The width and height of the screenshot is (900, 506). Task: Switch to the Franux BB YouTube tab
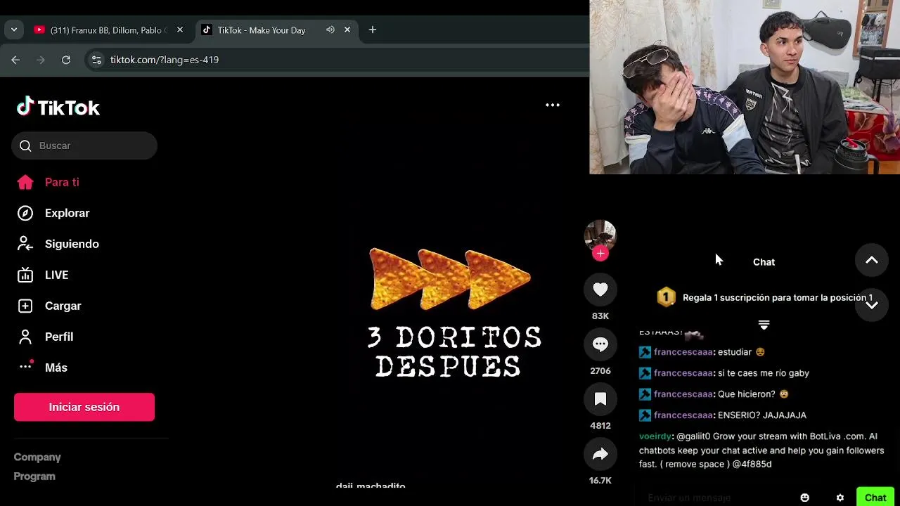point(109,30)
